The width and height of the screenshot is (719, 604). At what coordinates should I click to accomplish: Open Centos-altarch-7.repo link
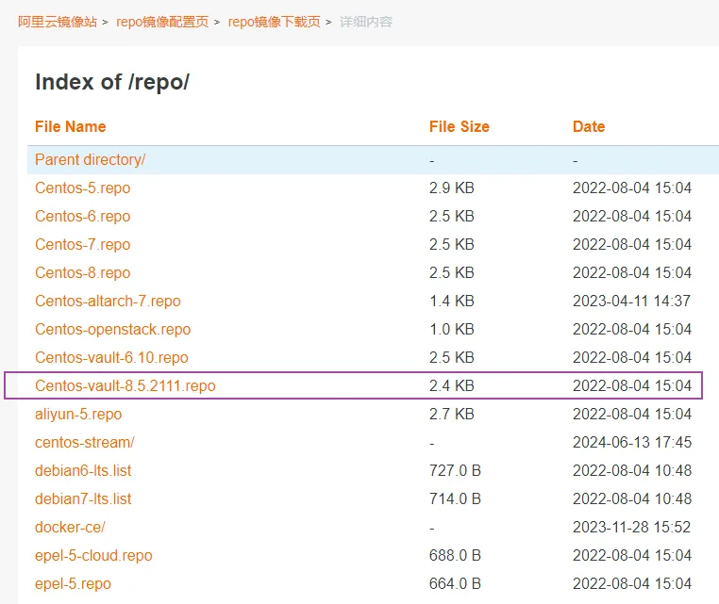tap(108, 301)
